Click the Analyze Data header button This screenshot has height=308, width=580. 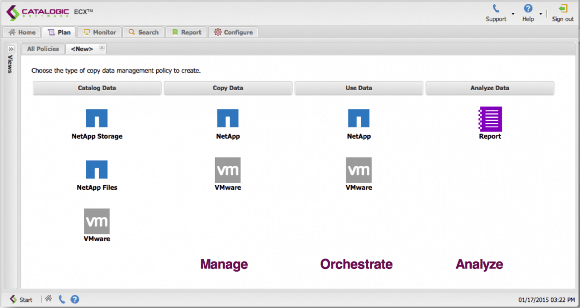pos(490,88)
